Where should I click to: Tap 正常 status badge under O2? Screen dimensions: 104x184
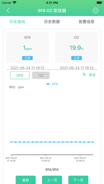click(x=77, y=58)
